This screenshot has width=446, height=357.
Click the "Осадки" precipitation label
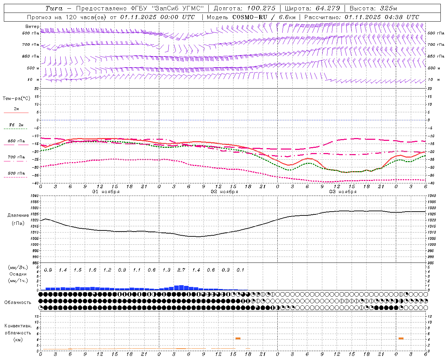click(x=18, y=274)
